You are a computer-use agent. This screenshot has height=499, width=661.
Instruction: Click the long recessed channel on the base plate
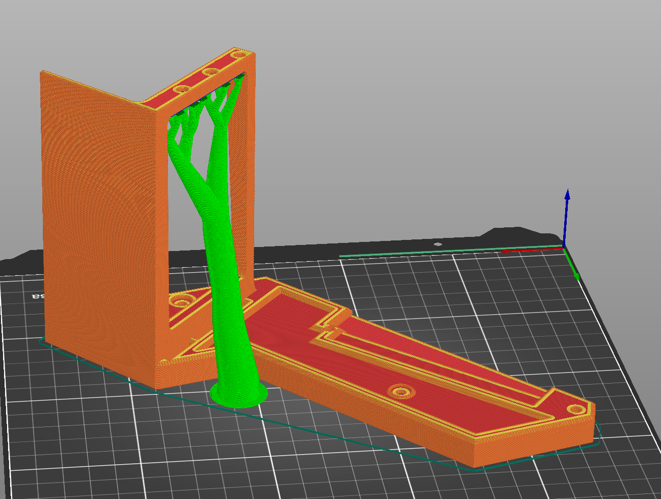pos(429,363)
